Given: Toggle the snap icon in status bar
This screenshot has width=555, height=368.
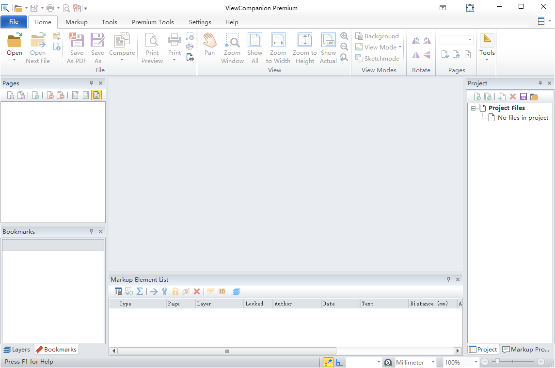Looking at the screenshot, I should pyautogui.click(x=328, y=362).
